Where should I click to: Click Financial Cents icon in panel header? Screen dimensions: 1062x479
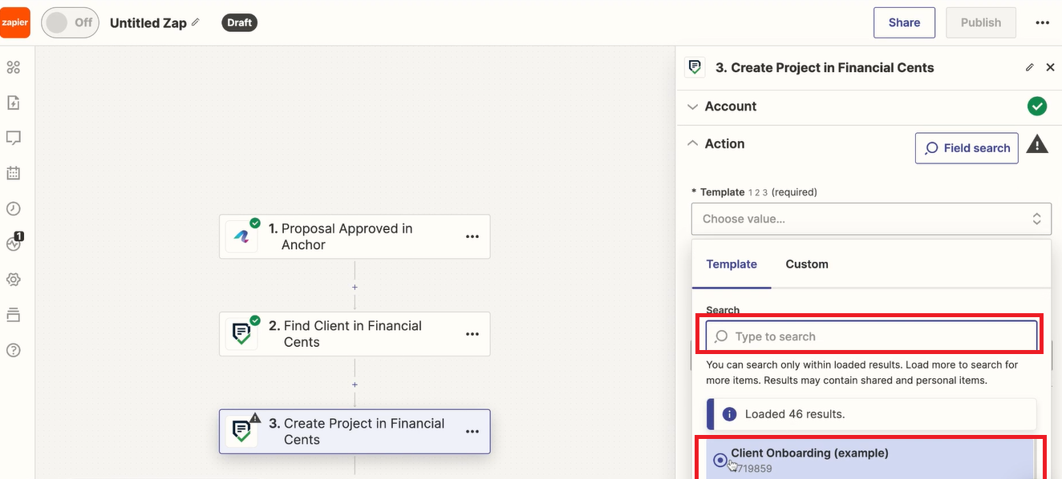695,67
